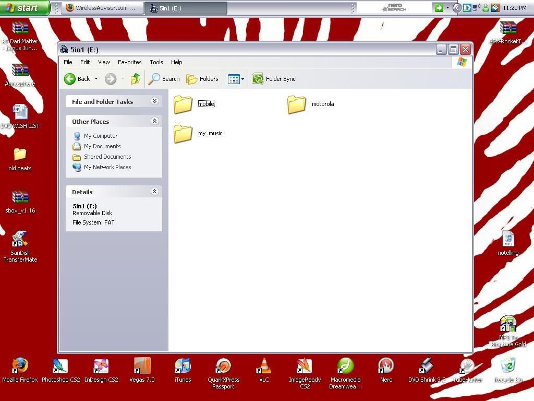Viewport: 534px width, 401px height.
Task: Click the Folder Sync toolbar icon
Action: coord(258,79)
